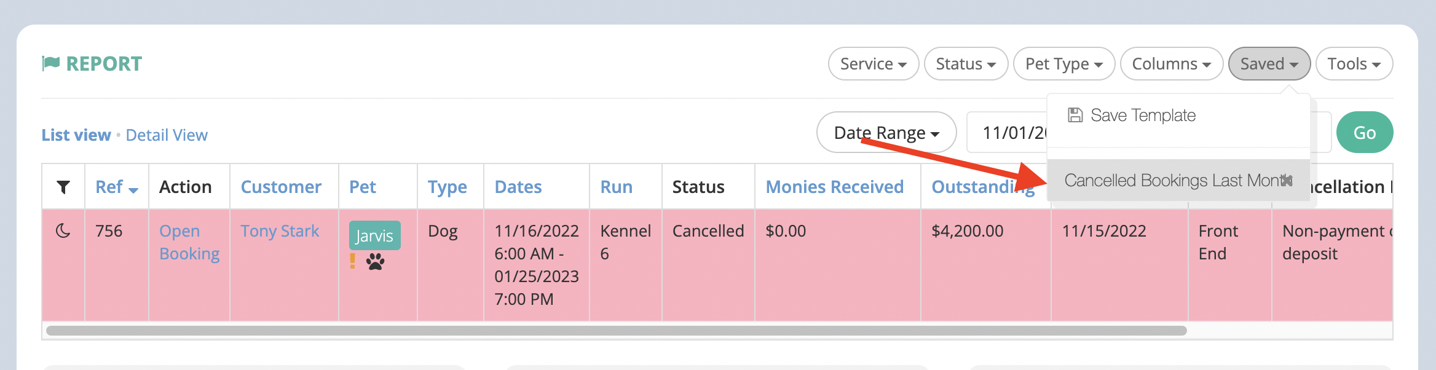The width and height of the screenshot is (1436, 370).
Task: Sort by Run column header
Action: click(617, 187)
